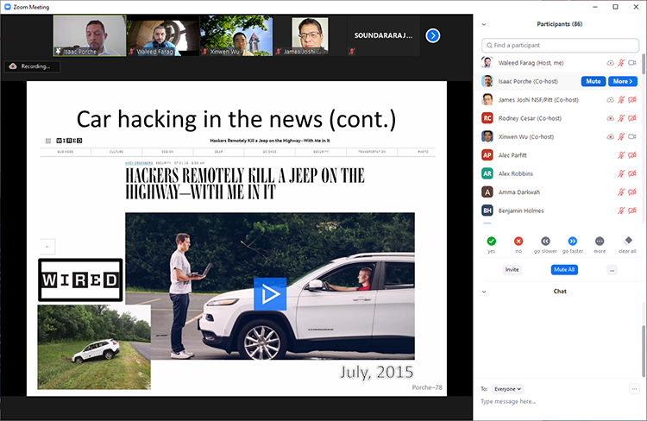
Task: Toggle James Joshi's muted microphone icon
Action: 621,100
